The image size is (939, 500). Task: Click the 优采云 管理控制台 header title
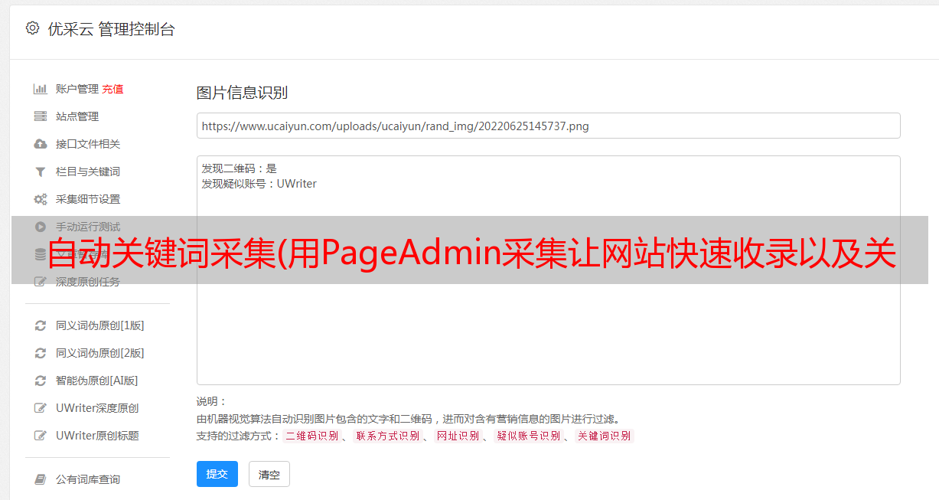[111, 29]
